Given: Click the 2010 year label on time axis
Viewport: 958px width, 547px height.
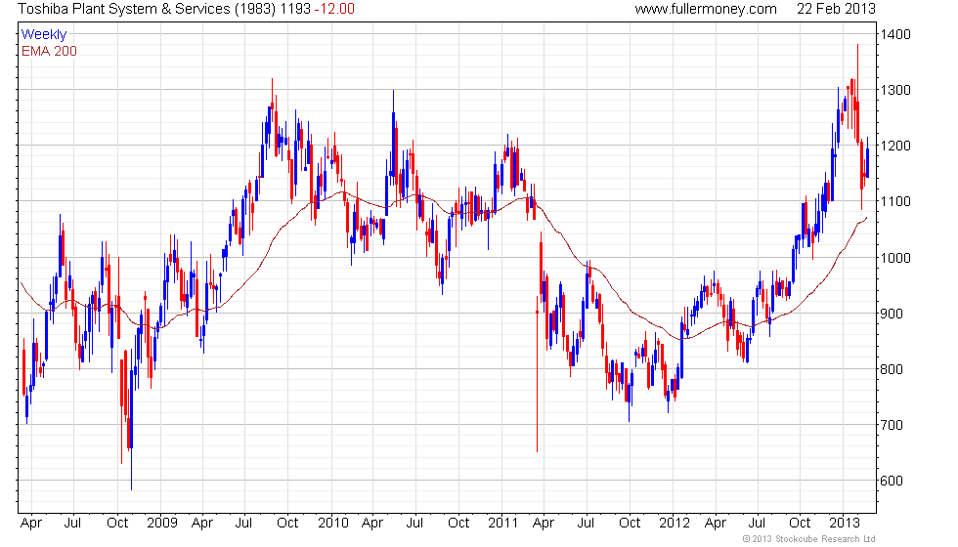Looking at the screenshot, I should pyautogui.click(x=333, y=524).
